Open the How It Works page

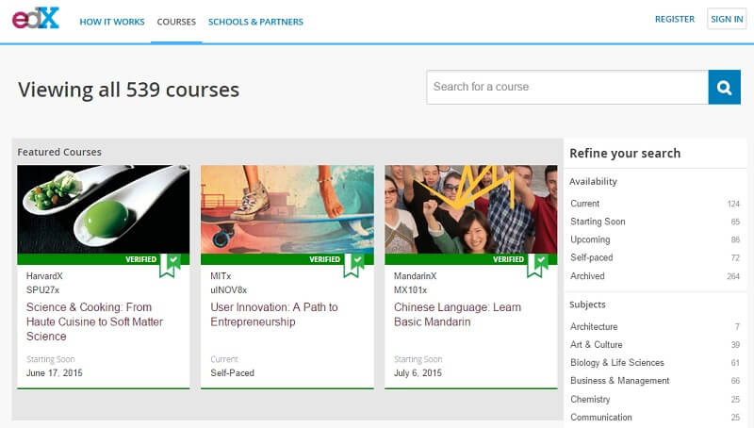click(112, 22)
